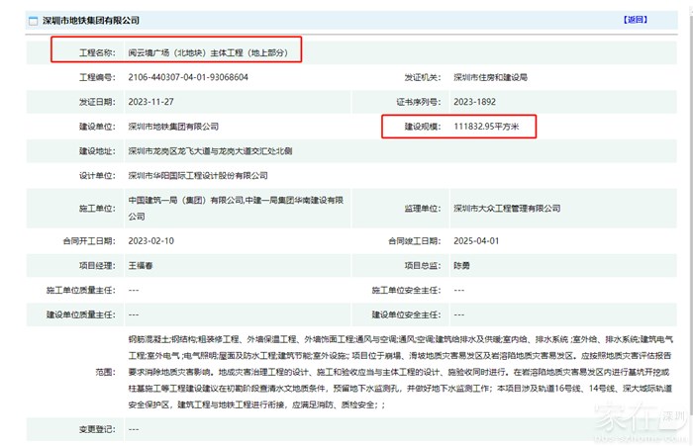
Task: Click the 建设规模 value 111832.95平方米
Action: click(493, 127)
